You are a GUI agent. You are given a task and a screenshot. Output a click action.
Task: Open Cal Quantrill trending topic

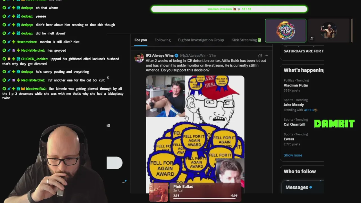[294, 124]
